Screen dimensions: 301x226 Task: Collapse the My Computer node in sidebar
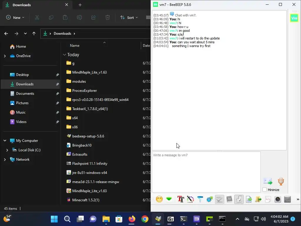click(5, 141)
